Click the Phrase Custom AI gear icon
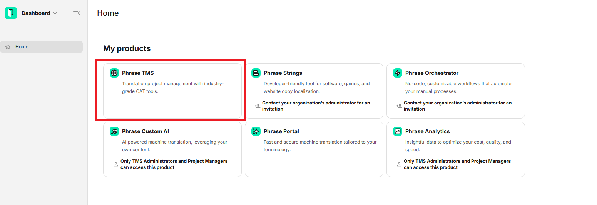 pos(114,131)
